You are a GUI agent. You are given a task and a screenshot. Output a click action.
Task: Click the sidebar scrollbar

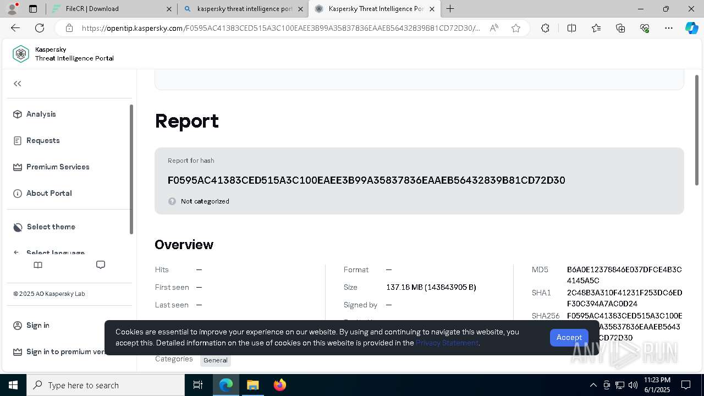131,169
